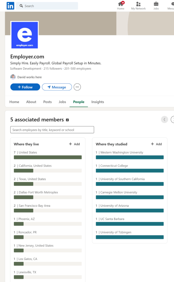Click the 201-500 employees text
This screenshot has width=174, height=282.
[78, 69]
